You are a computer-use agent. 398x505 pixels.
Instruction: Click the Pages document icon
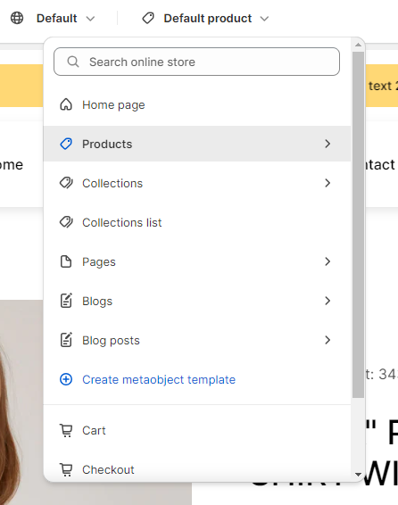point(66,261)
